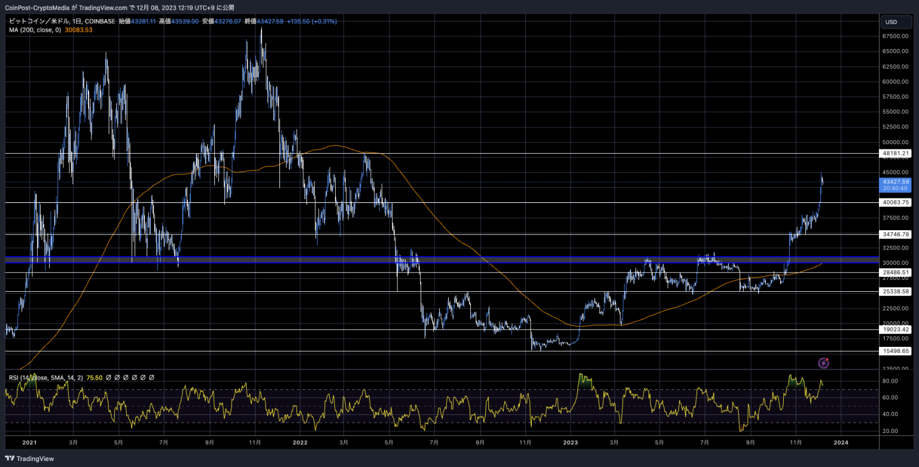The height and width of the screenshot is (467, 919).
Task: Open the MA (200, close, 0) indicator legend
Action: (x=34, y=30)
